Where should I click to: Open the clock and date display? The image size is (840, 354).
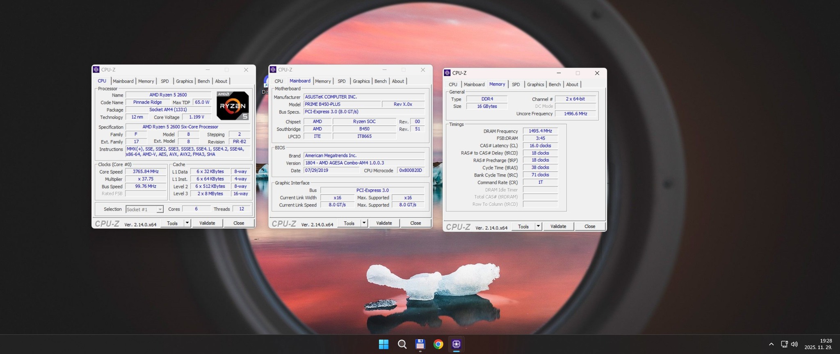818,344
